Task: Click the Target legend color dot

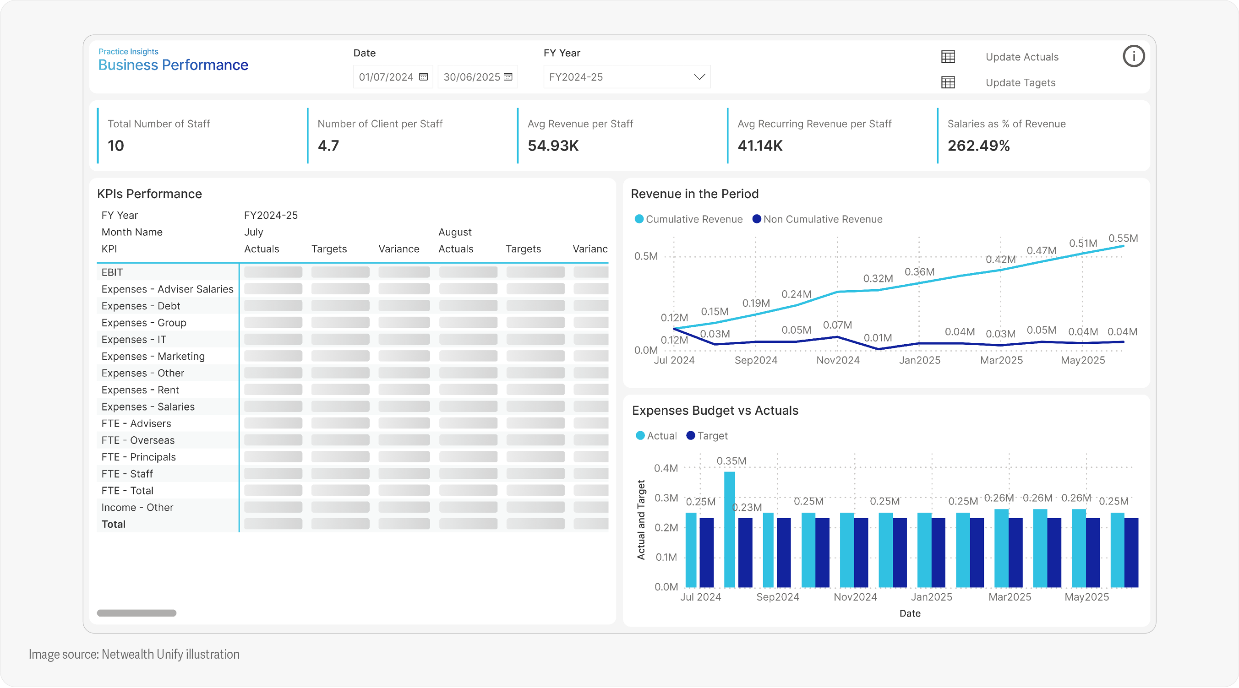Action: [691, 436]
